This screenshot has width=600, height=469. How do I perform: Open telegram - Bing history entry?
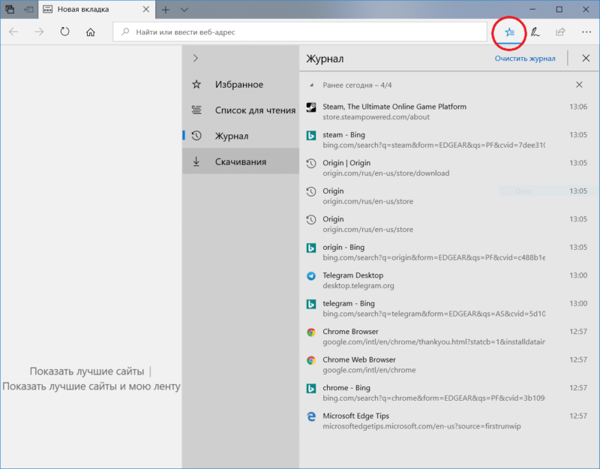coord(448,308)
